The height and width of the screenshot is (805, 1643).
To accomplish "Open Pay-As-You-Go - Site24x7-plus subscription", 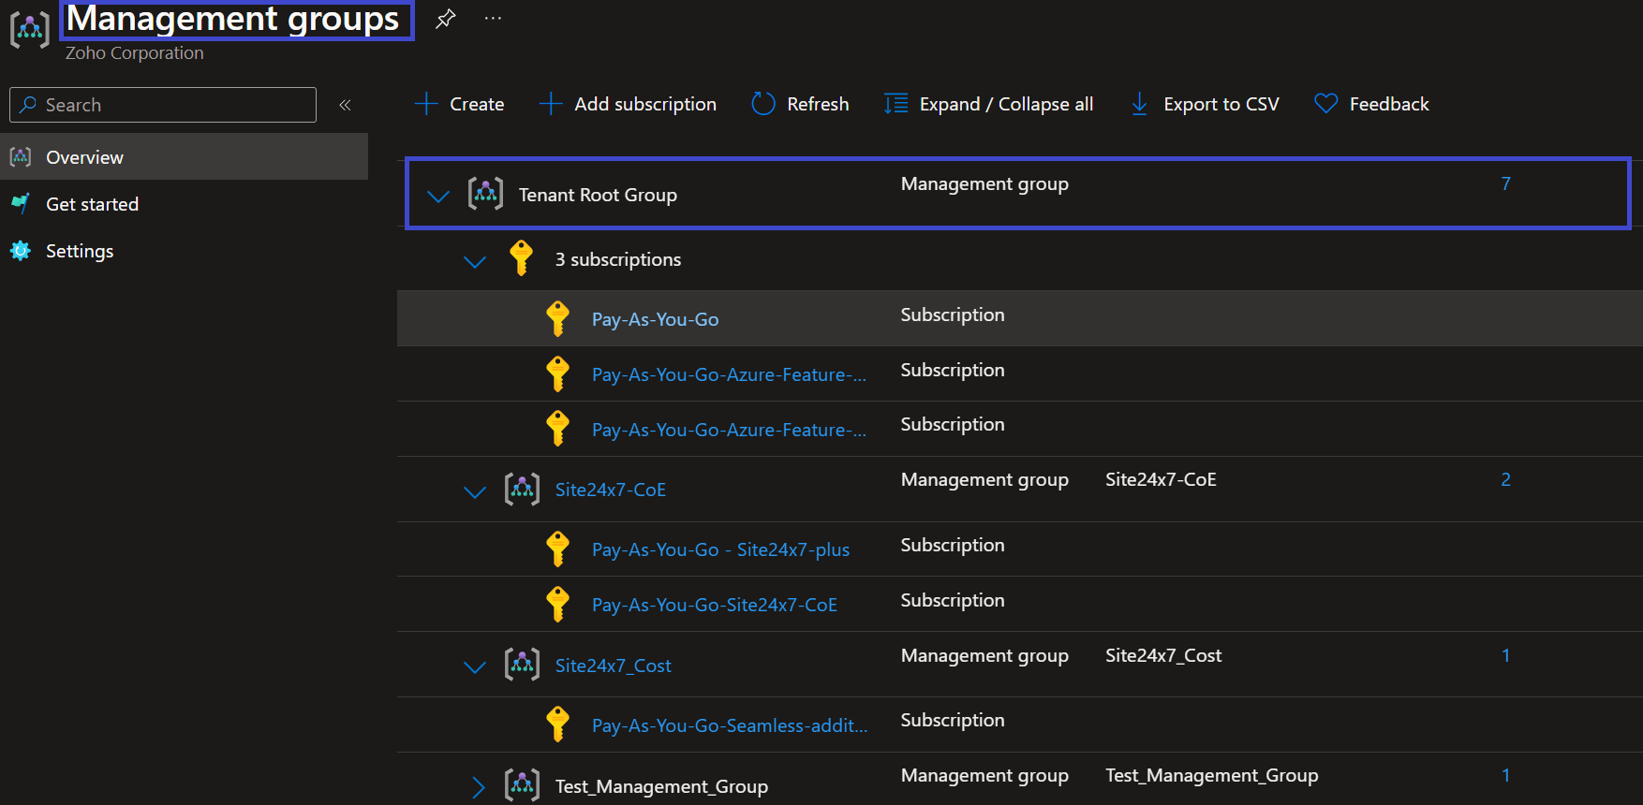I will tap(720, 549).
